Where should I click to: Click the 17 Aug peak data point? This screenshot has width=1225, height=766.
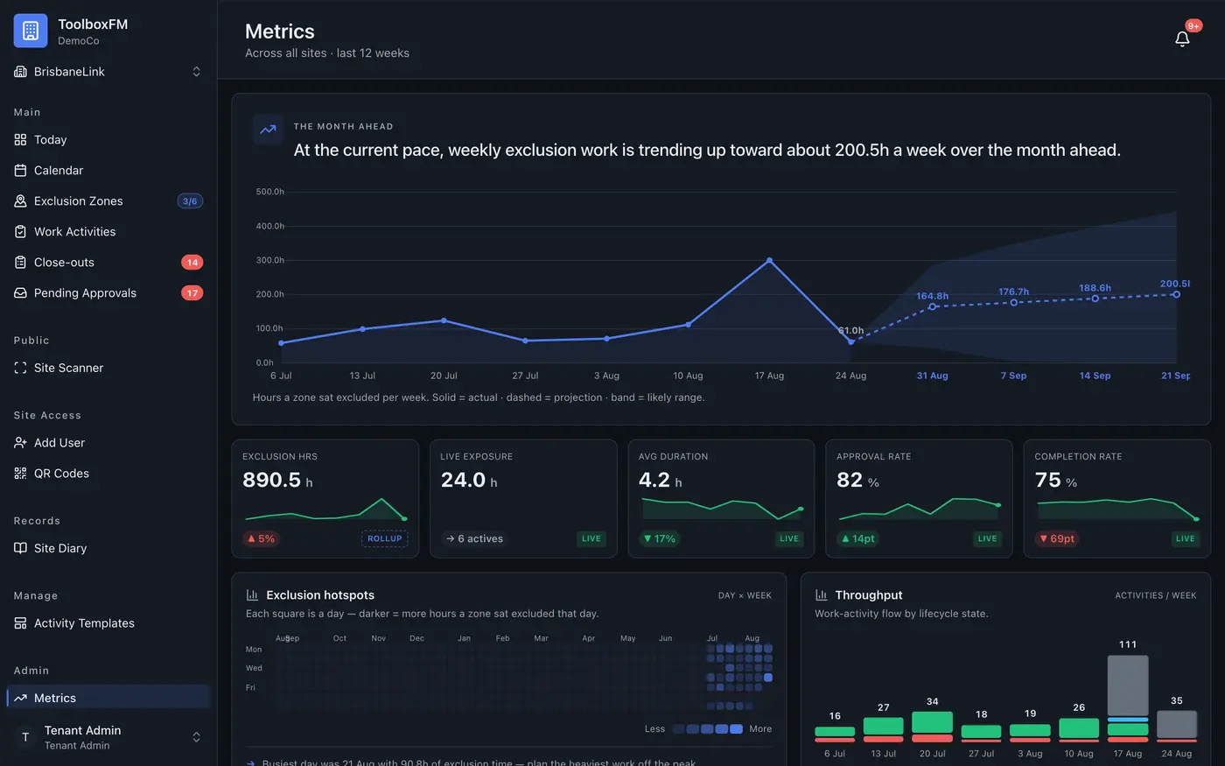coord(770,261)
